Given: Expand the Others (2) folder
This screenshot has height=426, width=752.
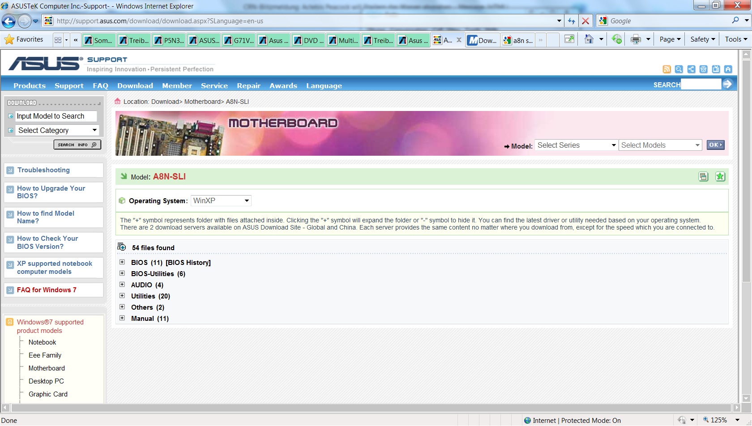Looking at the screenshot, I should [x=122, y=307].
